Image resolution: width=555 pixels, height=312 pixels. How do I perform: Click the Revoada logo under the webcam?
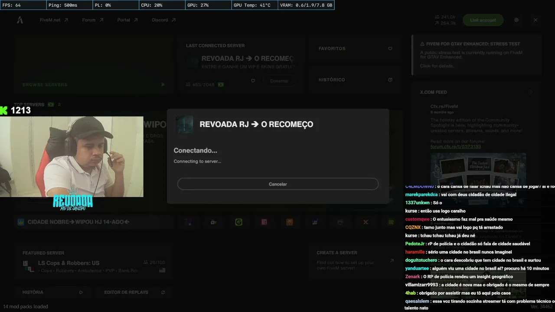72,200
